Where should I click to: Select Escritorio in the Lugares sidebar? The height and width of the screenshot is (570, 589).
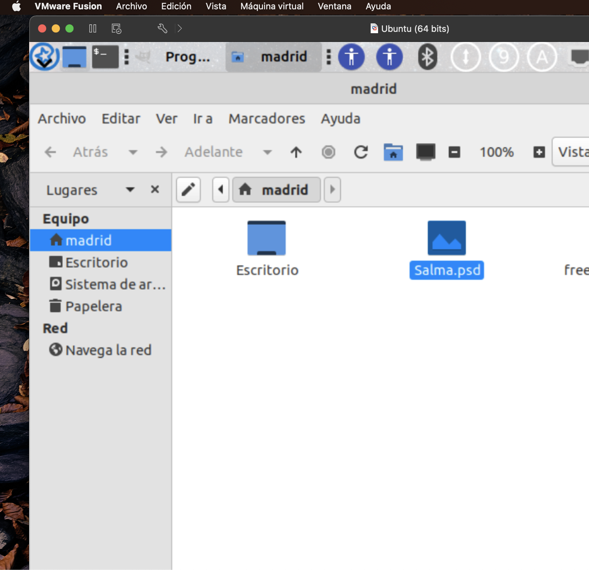(x=100, y=262)
